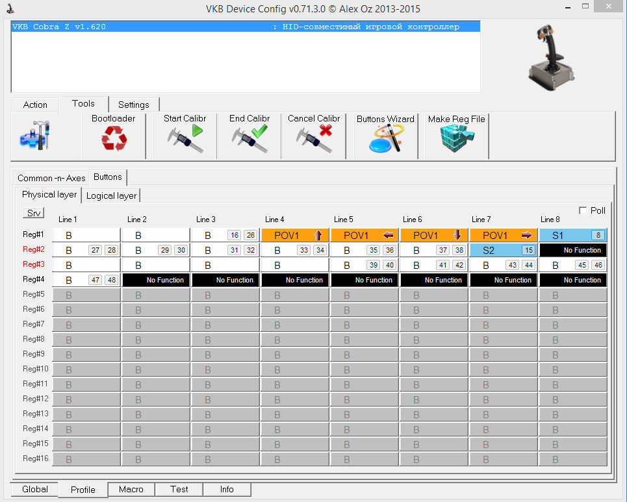Viewport: 627px width, 502px height.
Task: Select the VKB Cobra Z v1.620 device
Action: point(246,27)
